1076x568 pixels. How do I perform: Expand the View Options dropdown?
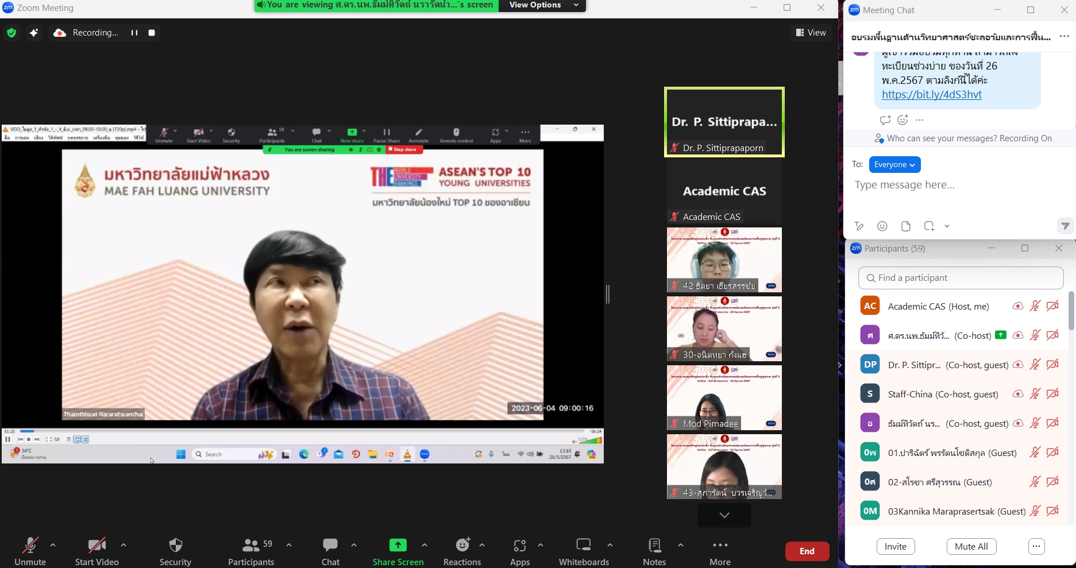coord(543,5)
